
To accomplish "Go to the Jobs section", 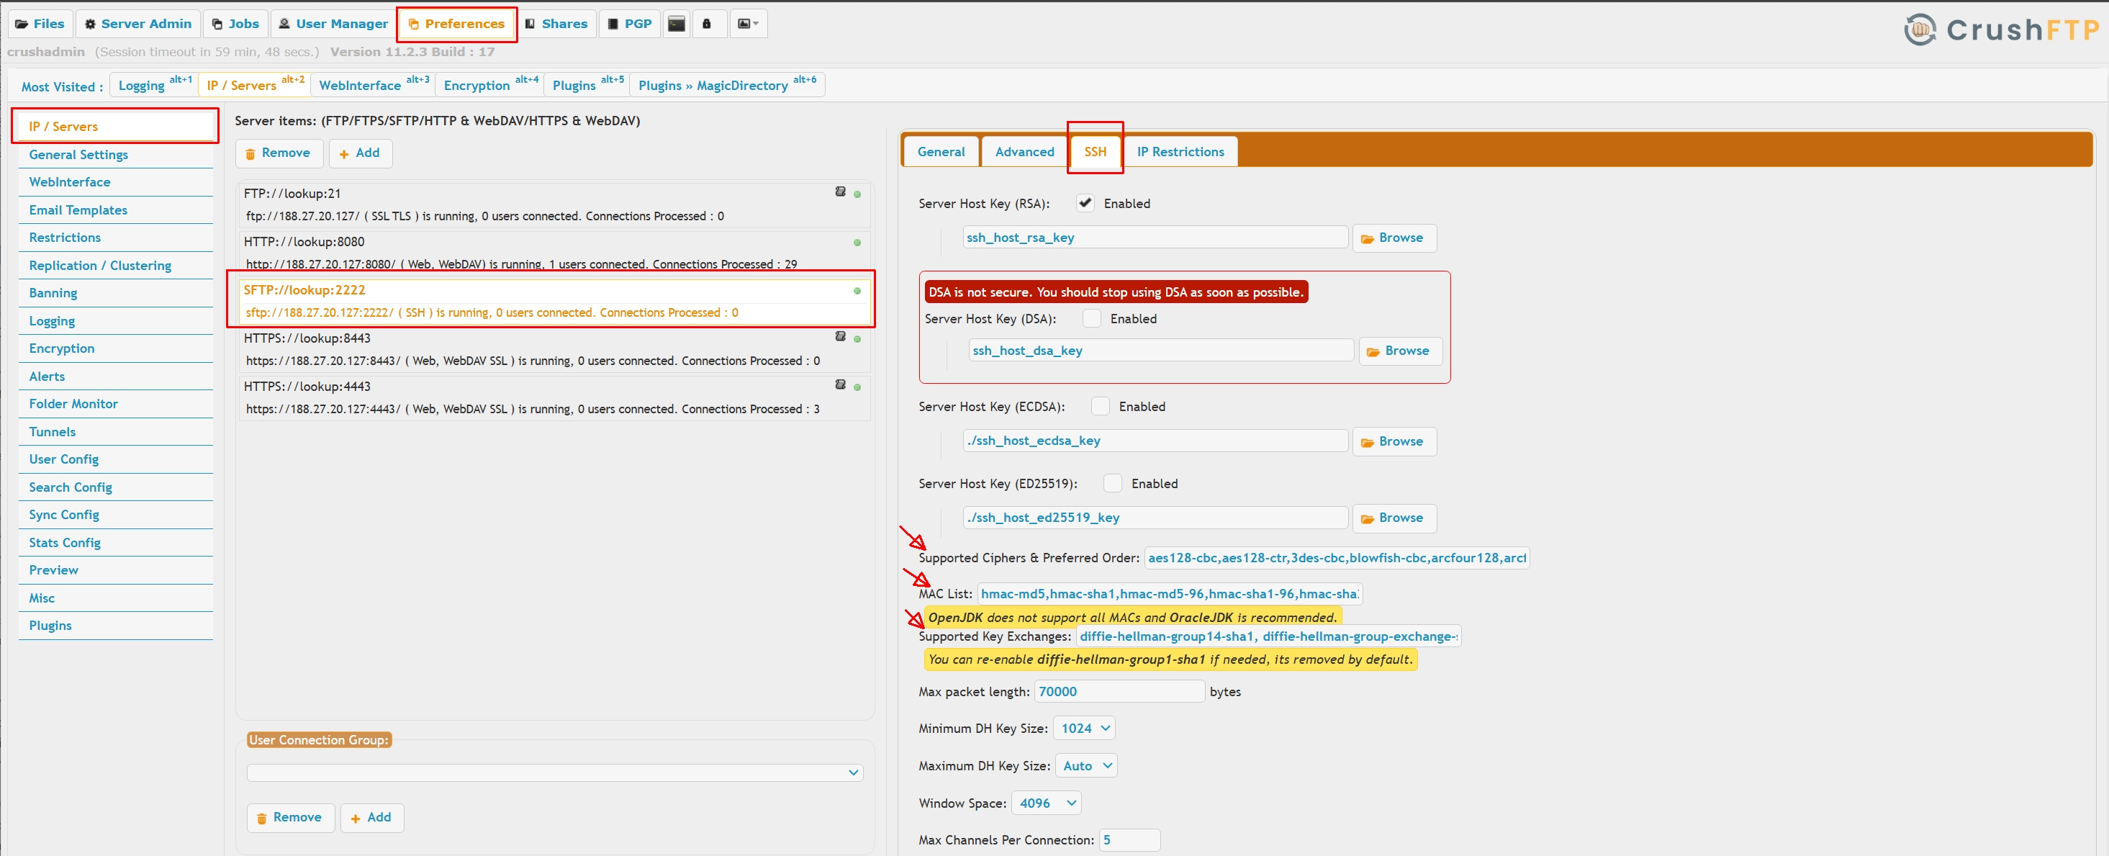I will pos(235,24).
